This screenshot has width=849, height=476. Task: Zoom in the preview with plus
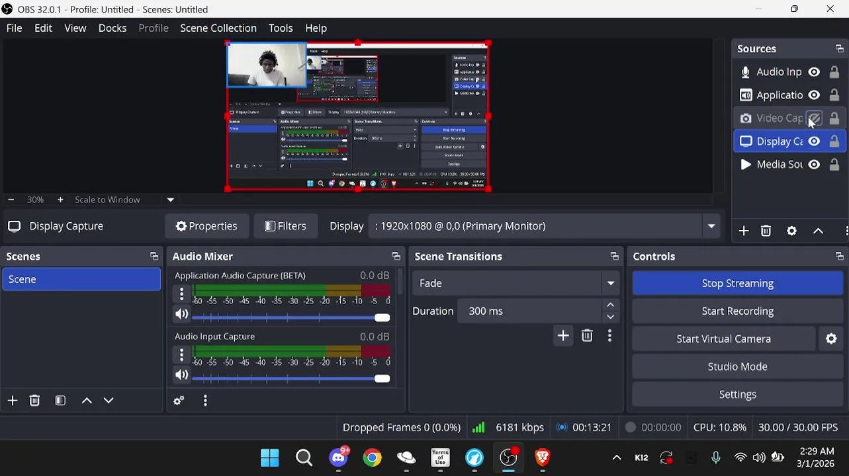click(60, 200)
